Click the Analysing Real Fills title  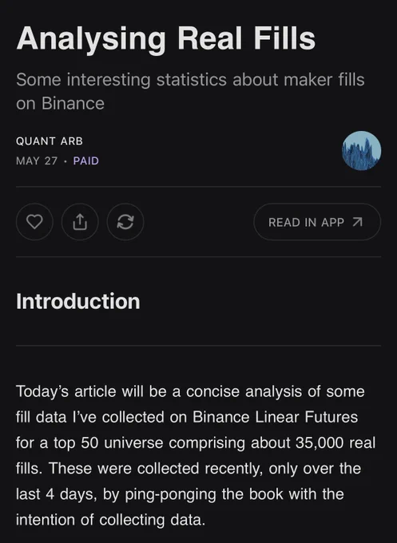(x=166, y=38)
